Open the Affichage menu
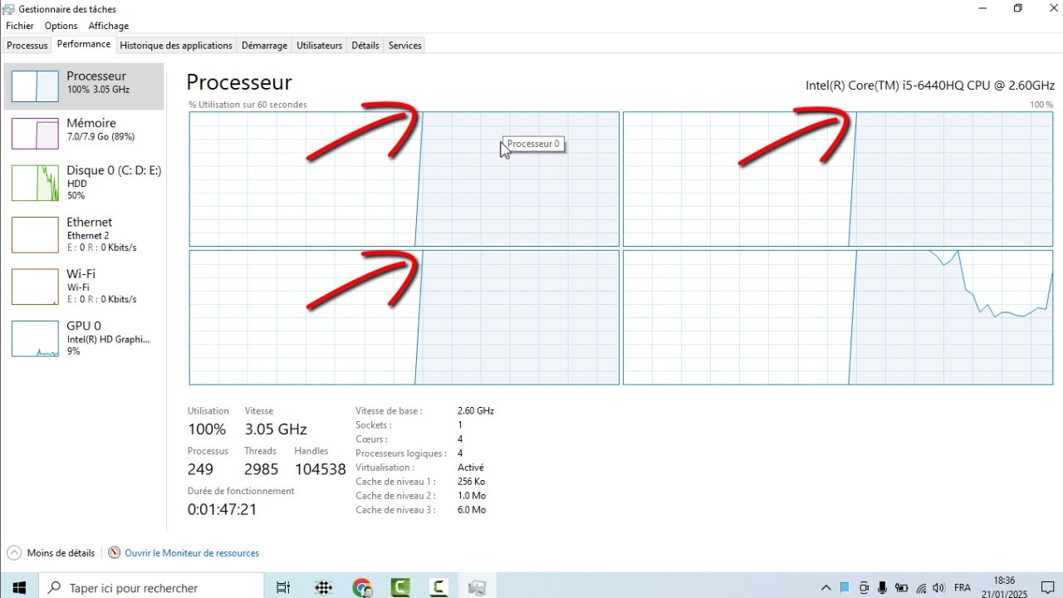Screen dimensions: 1063x598 tap(109, 26)
